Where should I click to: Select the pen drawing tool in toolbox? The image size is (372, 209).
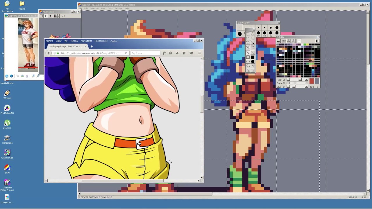click(x=248, y=53)
